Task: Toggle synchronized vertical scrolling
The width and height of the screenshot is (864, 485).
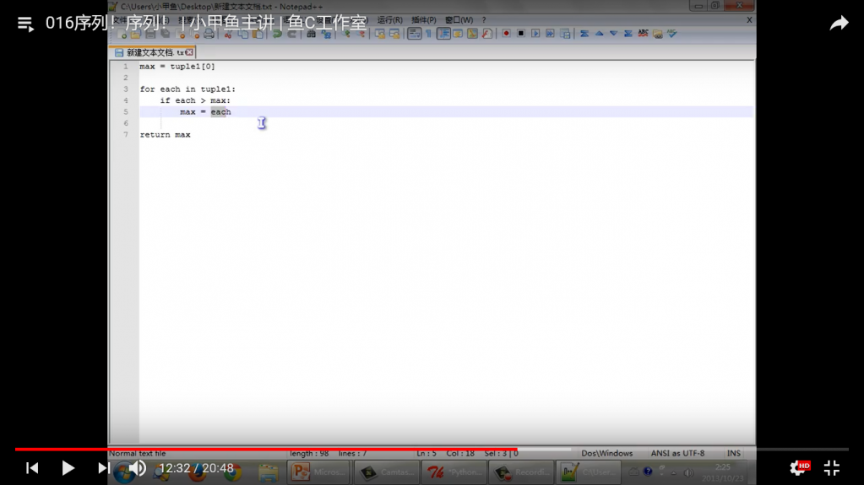Action: (380, 34)
